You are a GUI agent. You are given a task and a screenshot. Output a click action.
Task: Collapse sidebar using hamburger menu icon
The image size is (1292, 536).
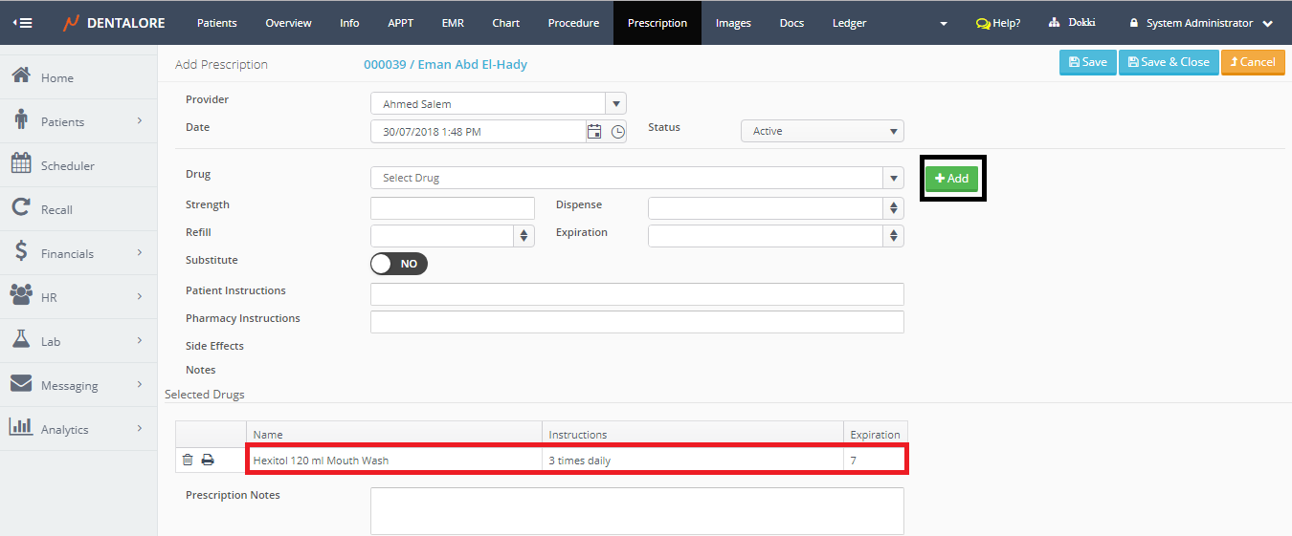21,23
